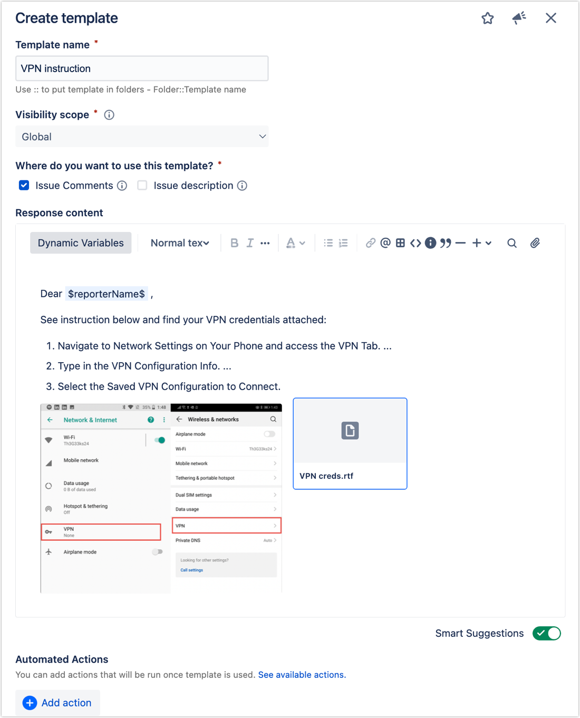Viewport: 580px width, 718px height.
Task: Click the Add action button
Action: pos(57,703)
